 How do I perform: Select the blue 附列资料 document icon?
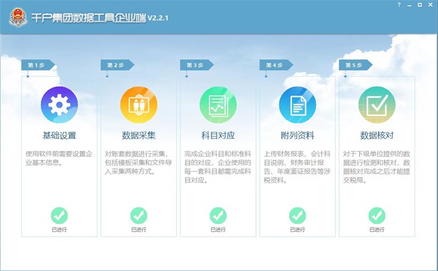(297, 105)
